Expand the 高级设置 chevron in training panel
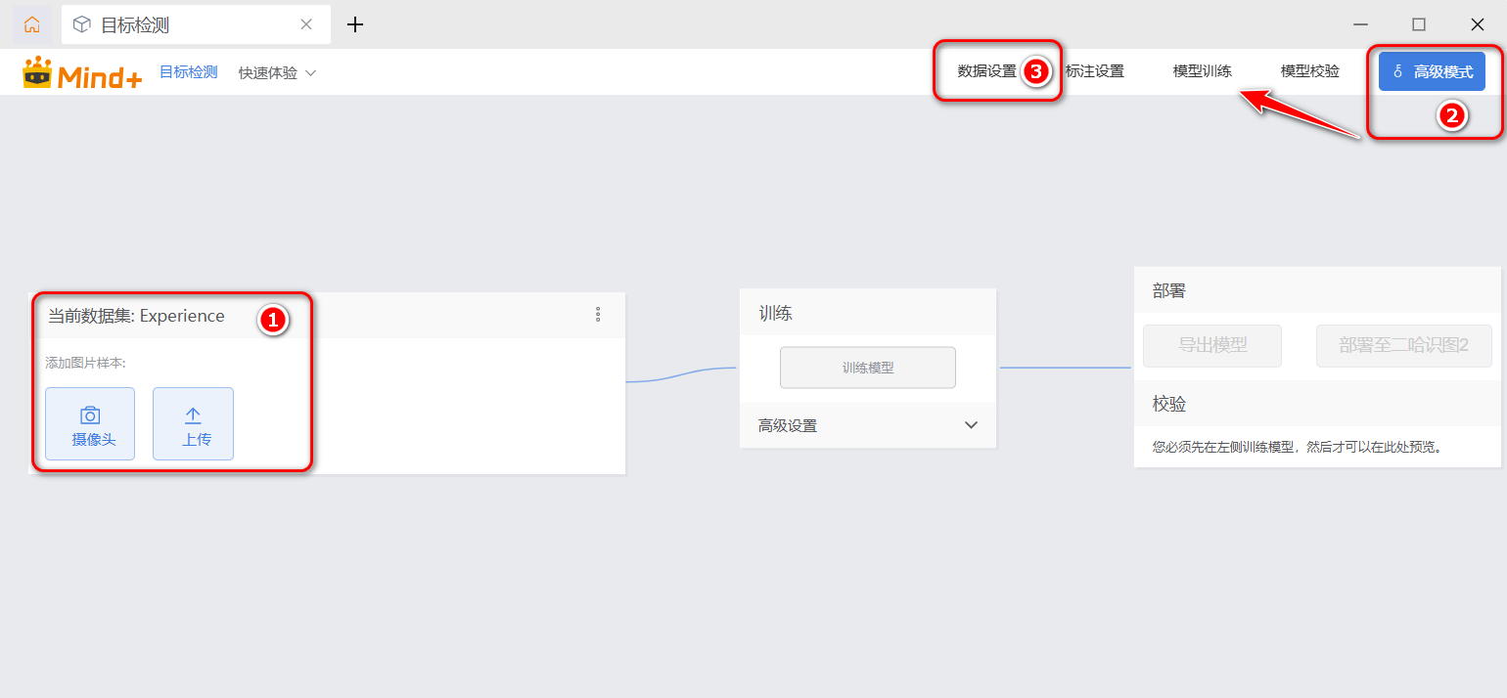 [x=971, y=425]
